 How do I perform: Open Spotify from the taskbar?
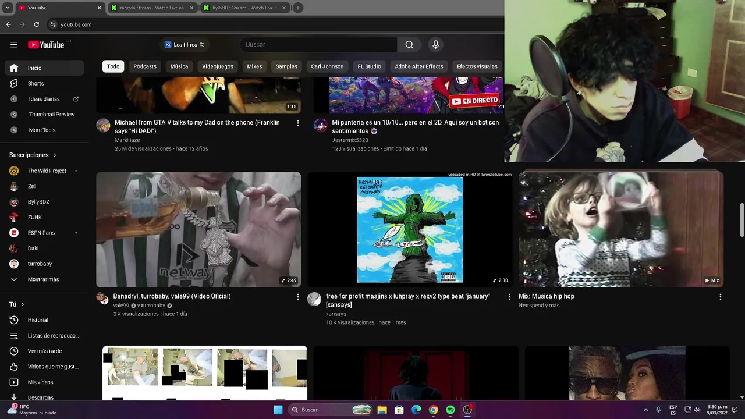coord(450,410)
